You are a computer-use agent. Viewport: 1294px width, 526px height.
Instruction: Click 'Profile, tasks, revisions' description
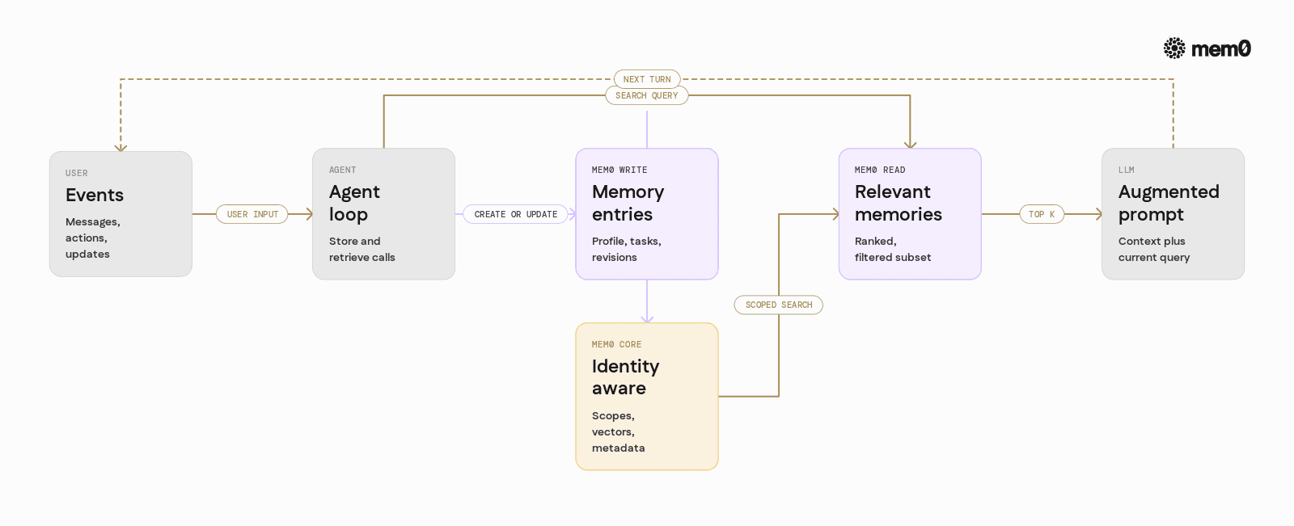pyautogui.click(x=627, y=249)
